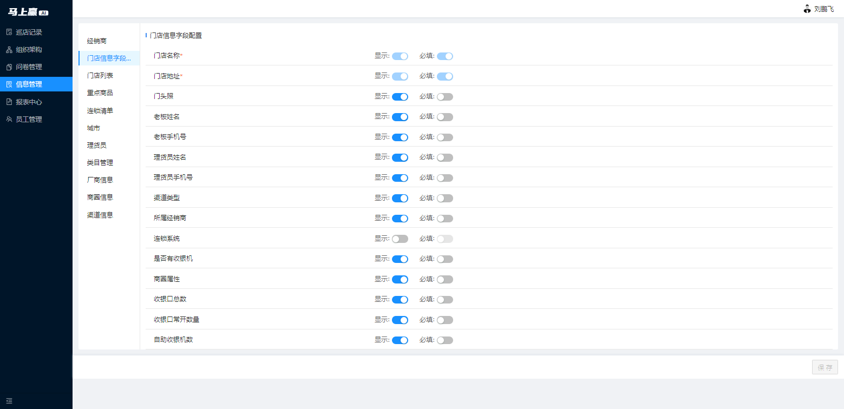This screenshot has width=844, height=409.
Task: Open the 信息管理 menu
Action: pyautogui.click(x=36, y=84)
